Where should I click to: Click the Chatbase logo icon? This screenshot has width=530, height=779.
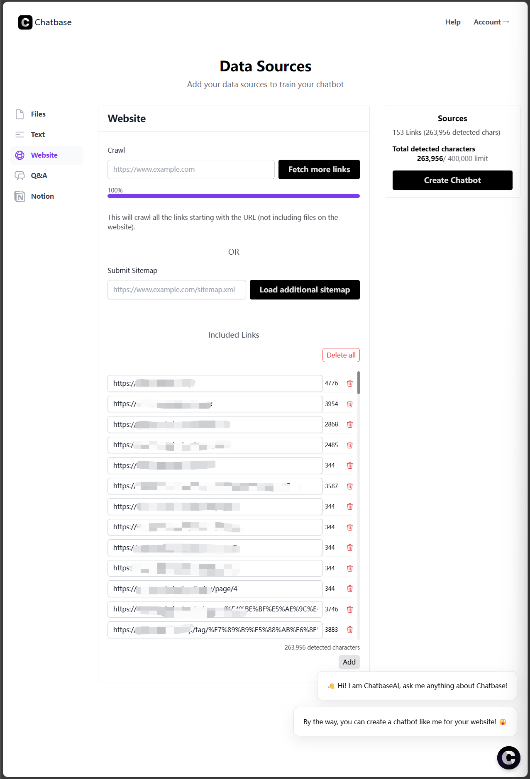point(25,22)
